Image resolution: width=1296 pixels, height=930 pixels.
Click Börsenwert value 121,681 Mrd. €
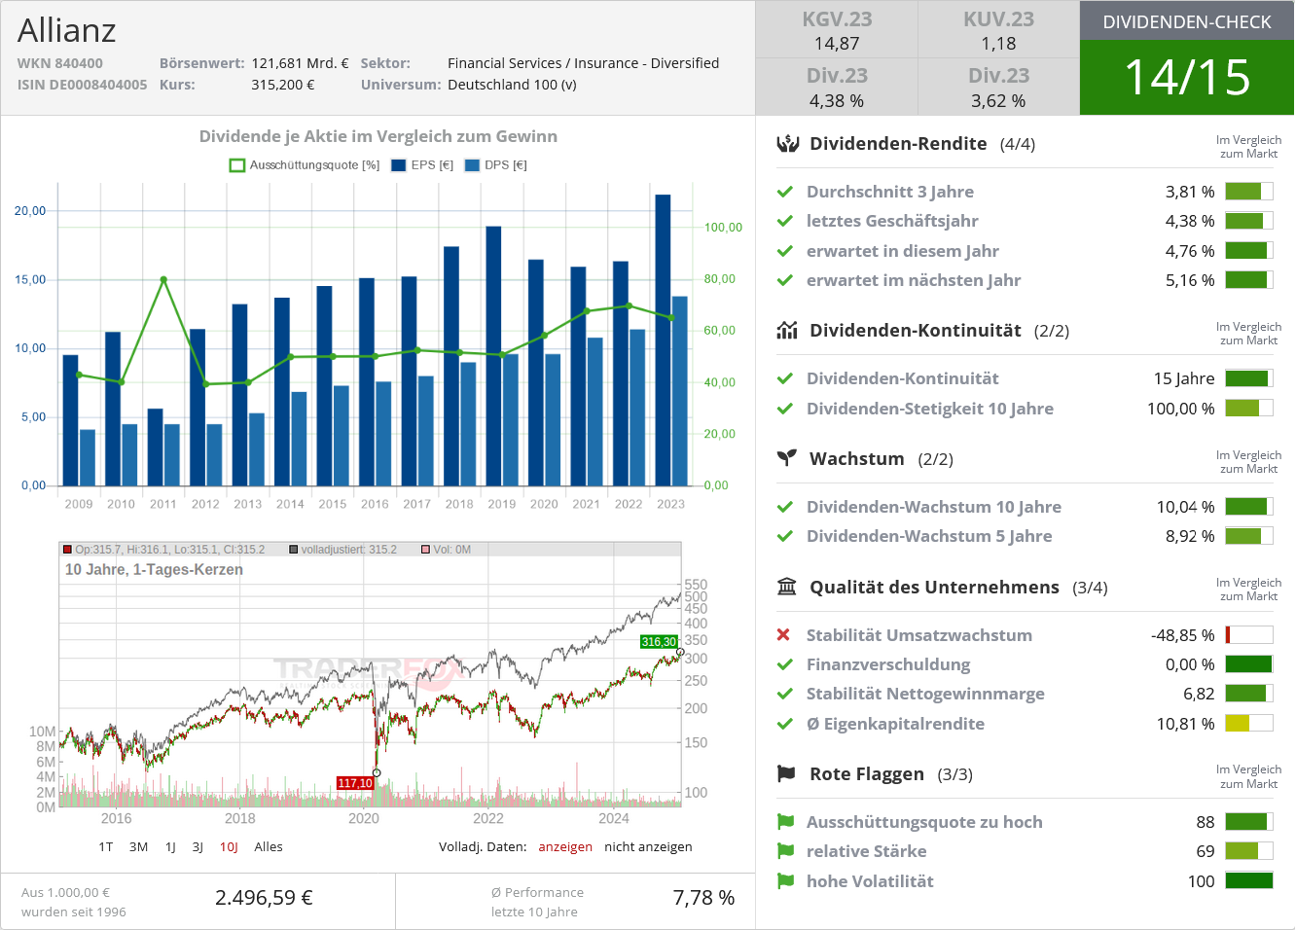[300, 63]
